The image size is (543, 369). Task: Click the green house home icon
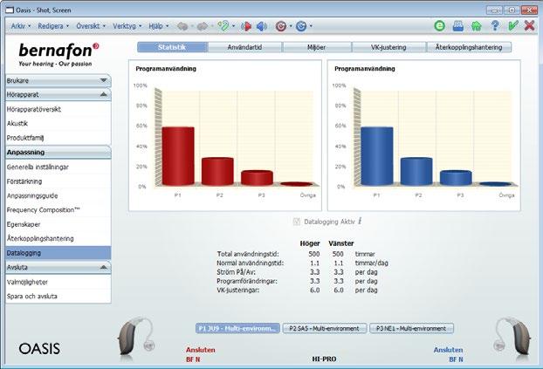click(x=477, y=26)
